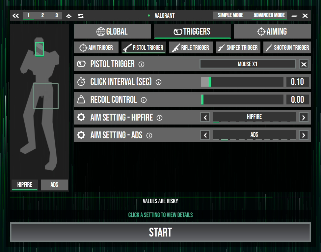Click the swap arrows icon in title bar

pyautogui.click(x=81, y=15)
